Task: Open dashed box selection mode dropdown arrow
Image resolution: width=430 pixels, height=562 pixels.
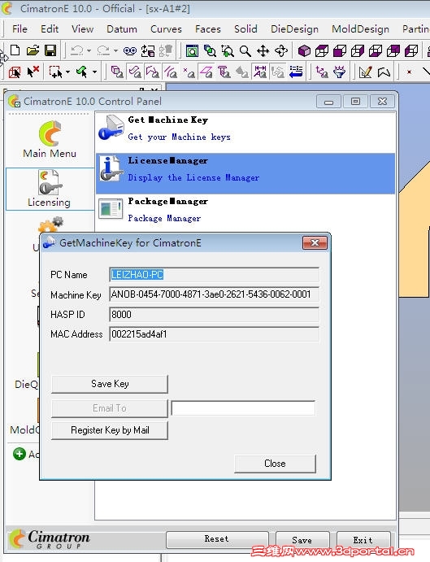Action: (x=67, y=72)
